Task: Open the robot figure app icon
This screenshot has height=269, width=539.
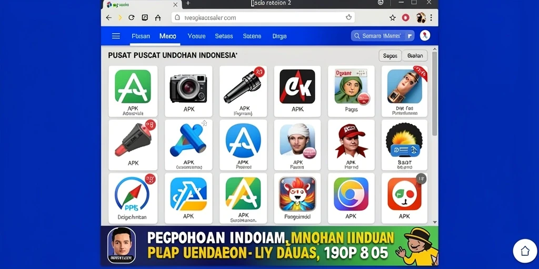Action: [405, 86]
